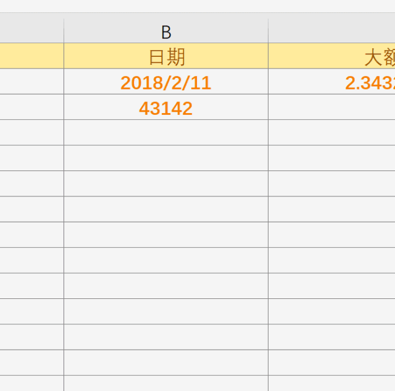Click the 日期 header cell

pyautogui.click(x=165, y=56)
